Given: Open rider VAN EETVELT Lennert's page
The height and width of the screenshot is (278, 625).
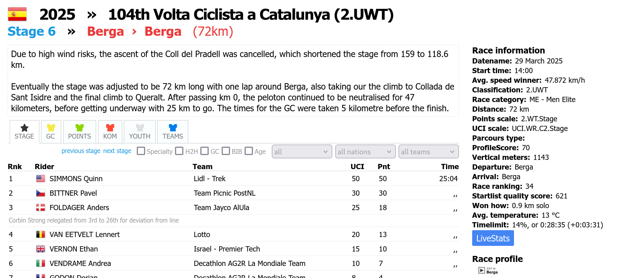Looking at the screenshot, I should 84,235.
